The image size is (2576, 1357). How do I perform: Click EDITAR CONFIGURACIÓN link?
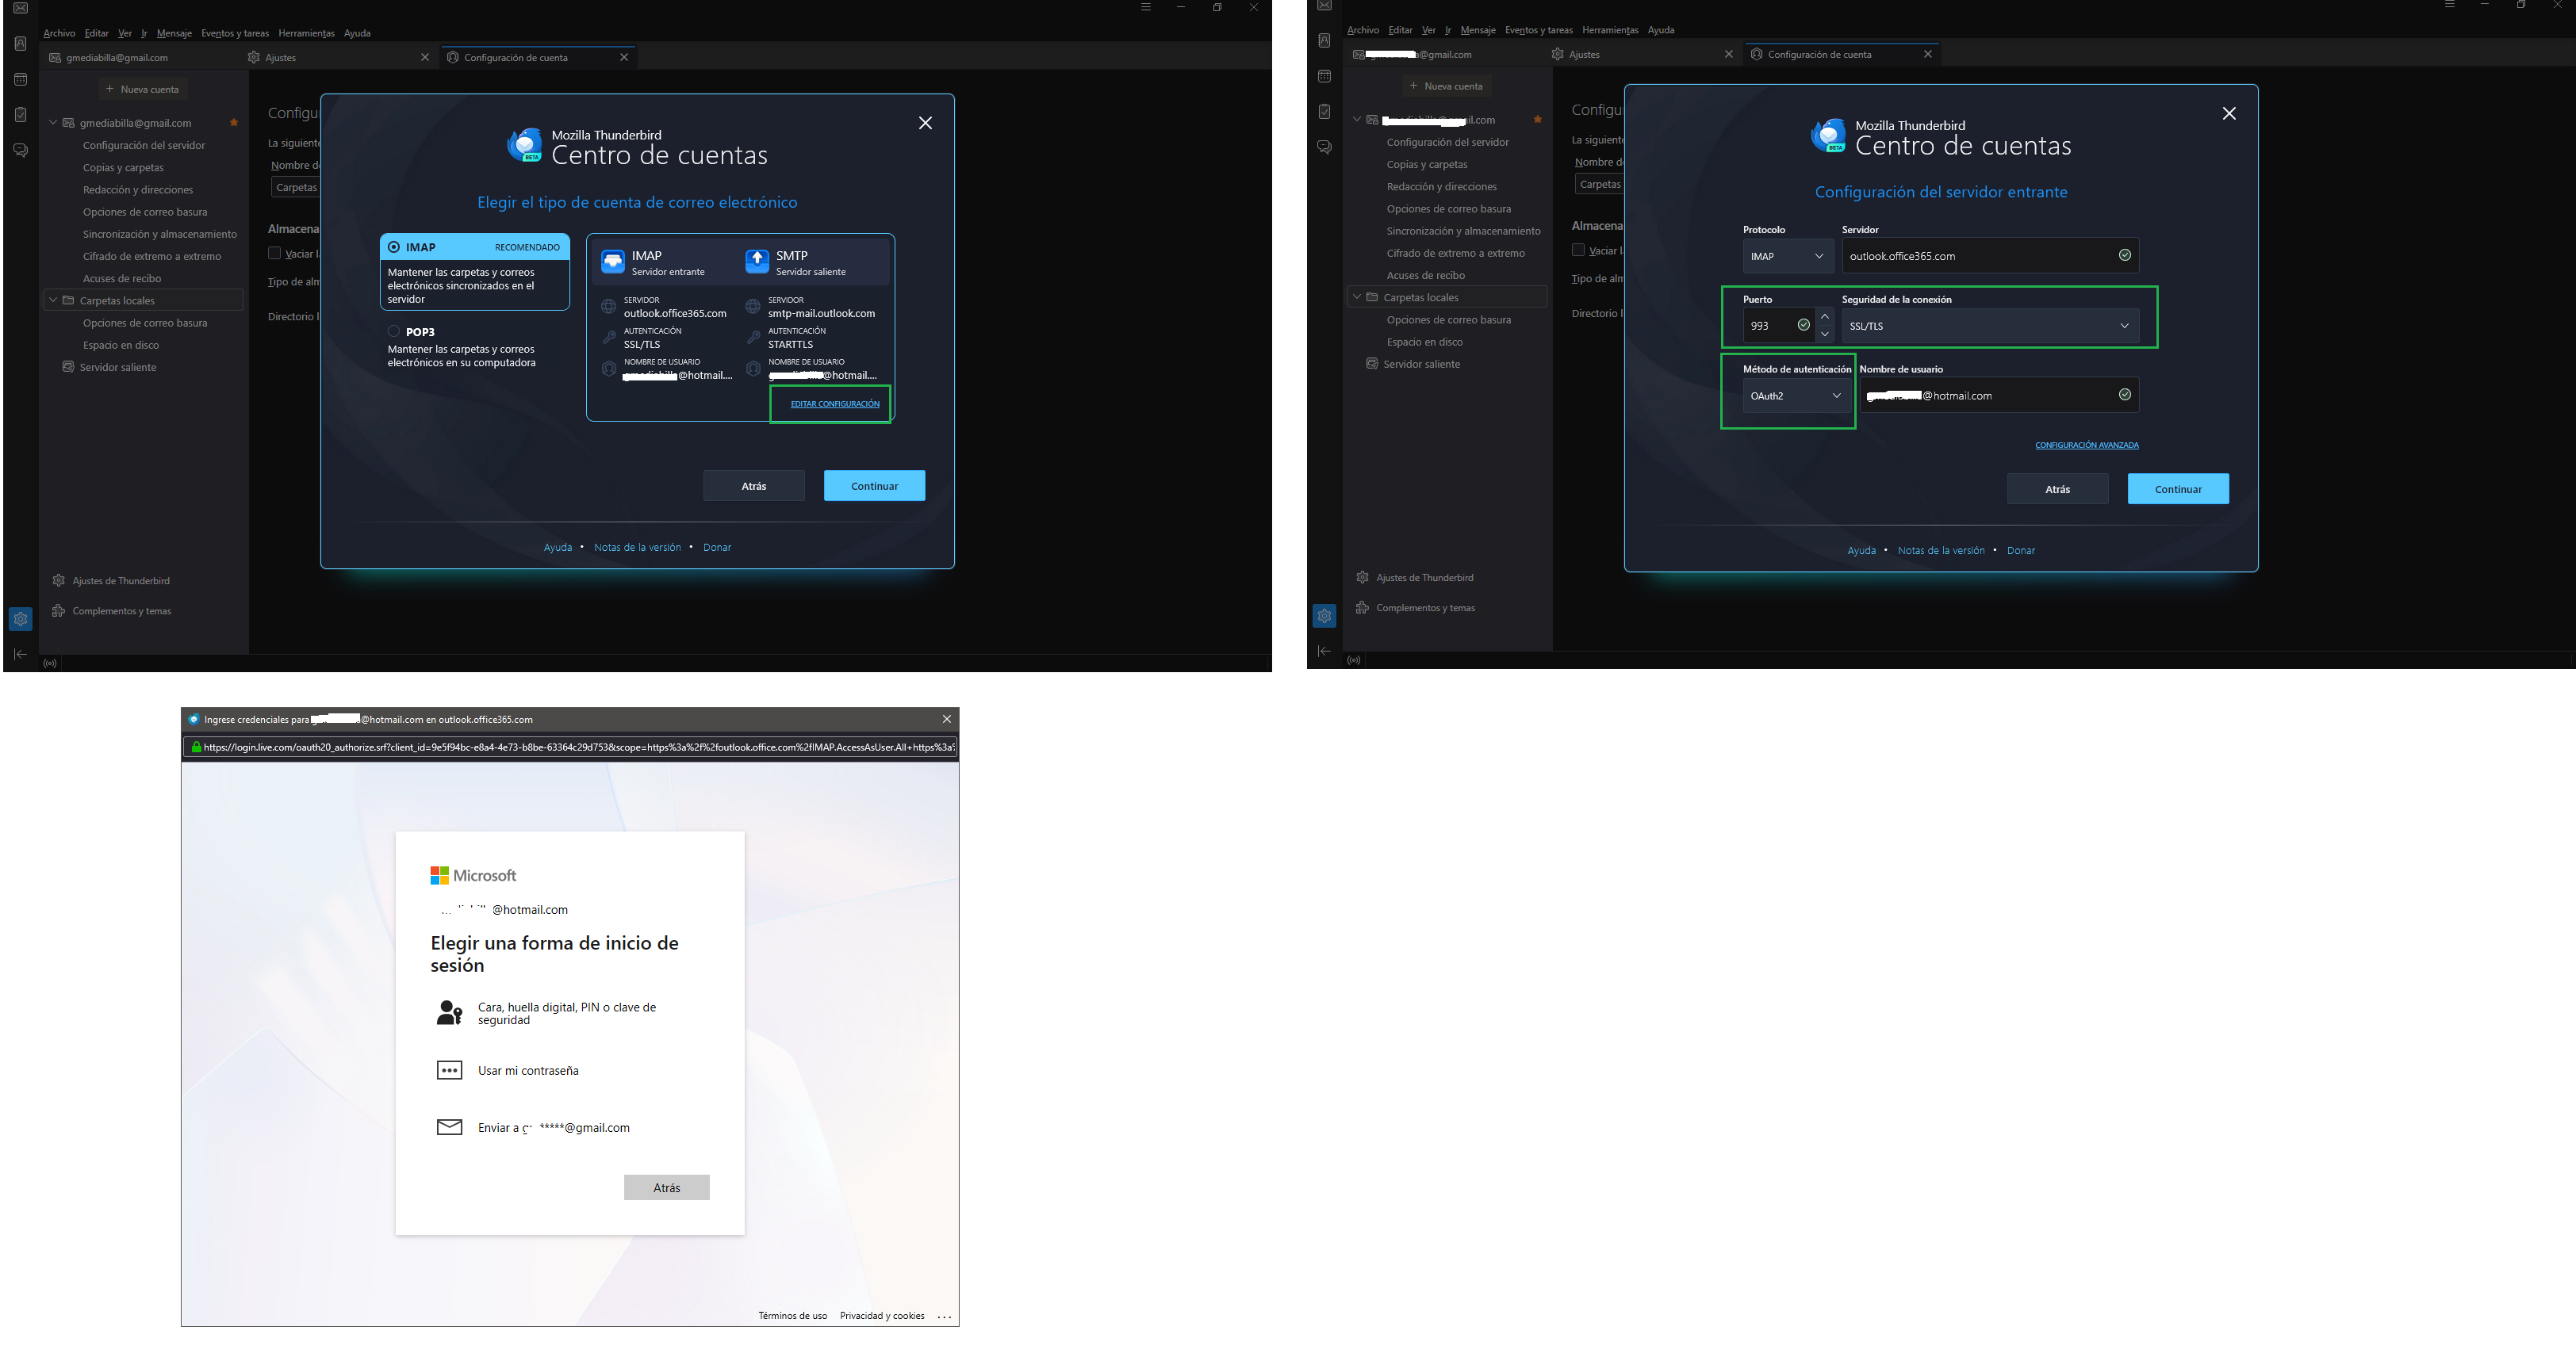[x=835, y=403]
